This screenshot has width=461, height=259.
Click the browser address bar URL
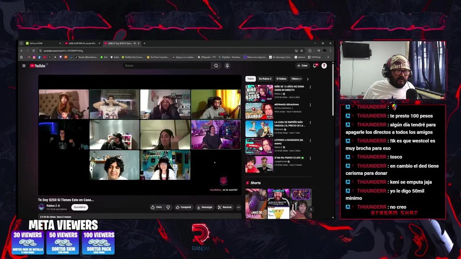[x=63, y=51]
